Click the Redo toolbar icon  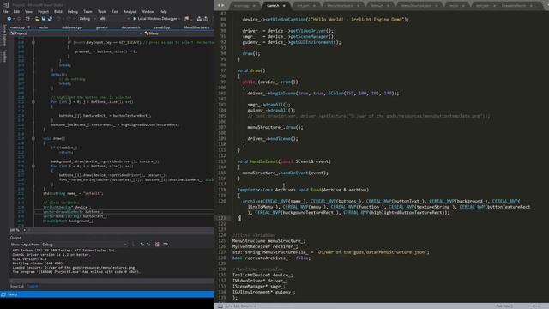click(x=69, y=19)
